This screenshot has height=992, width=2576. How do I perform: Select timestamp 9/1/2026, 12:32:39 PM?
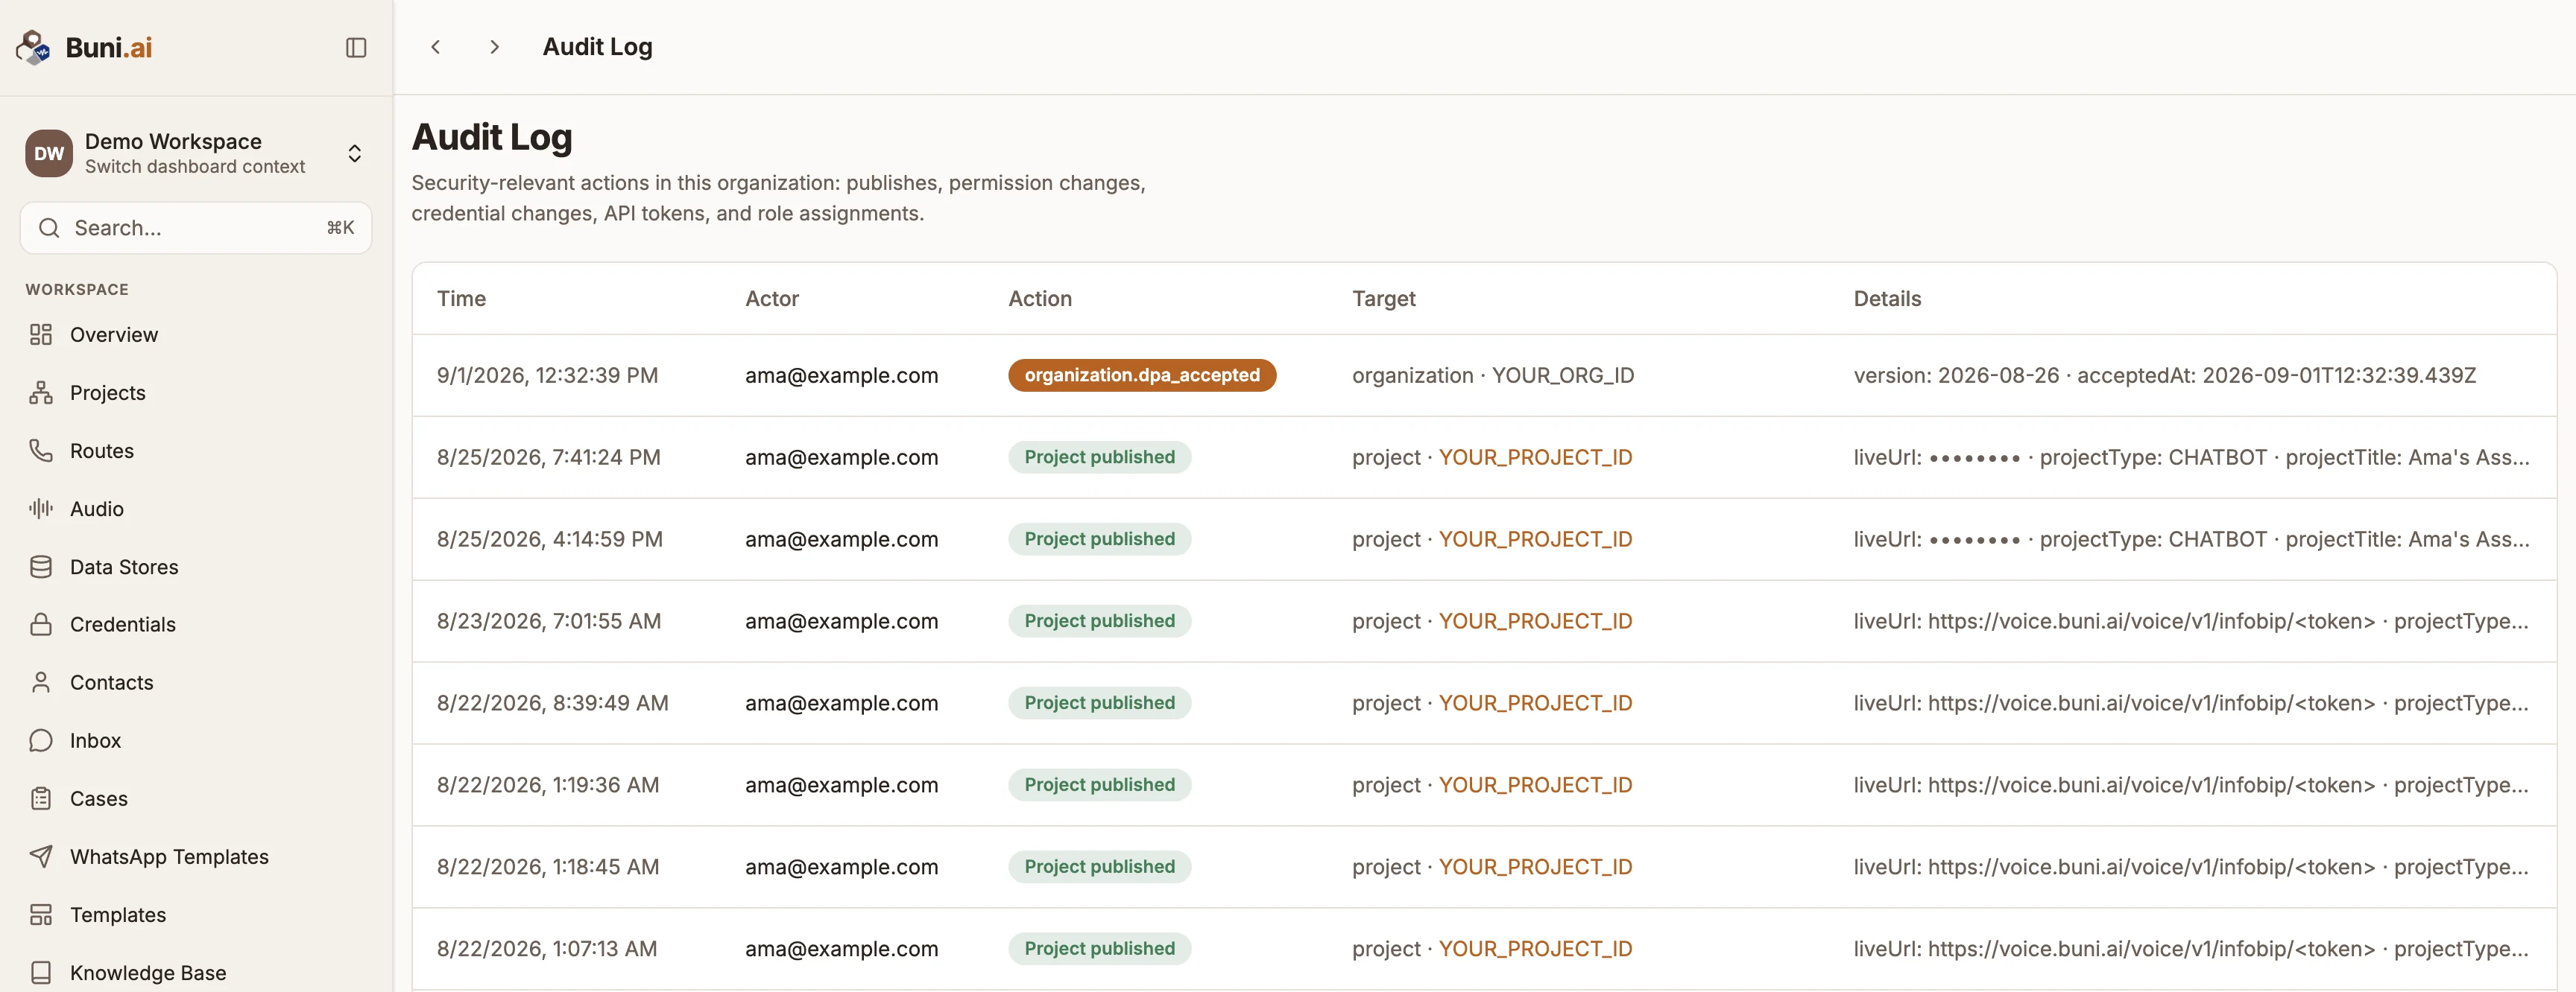pos(547,375)
